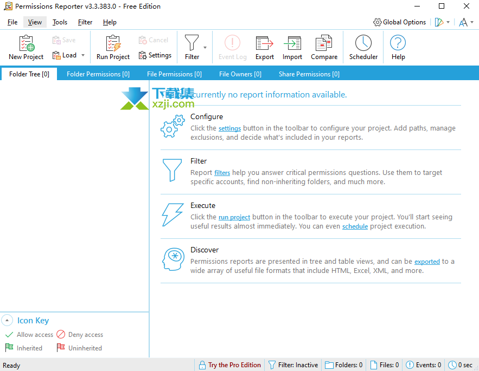Click the Allow access legend entry
The height and width of the screenshot is (371, 479).
(x=29, y=335)
